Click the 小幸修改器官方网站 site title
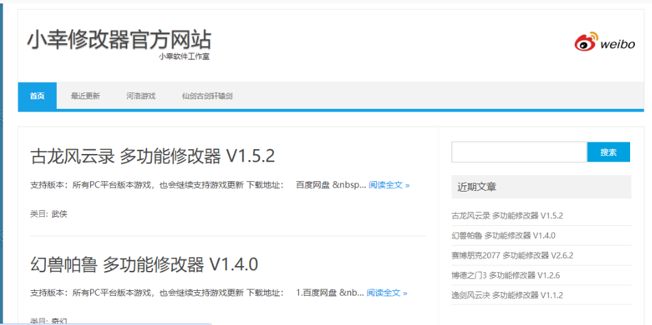 click(x=119, y=40)
